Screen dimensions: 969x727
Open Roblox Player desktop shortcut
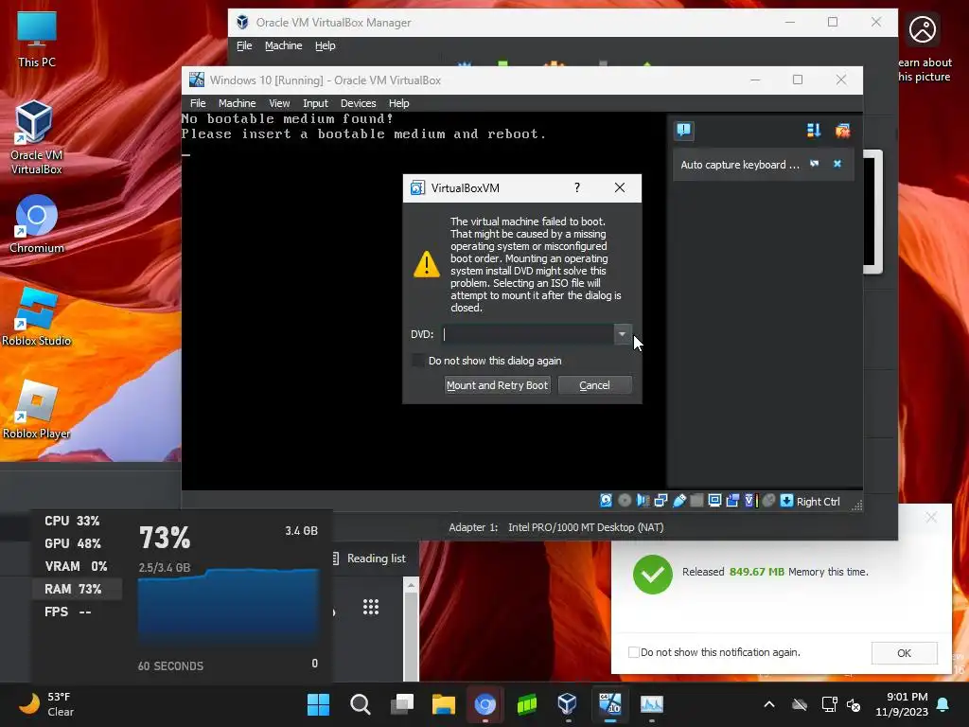(37, 409)
